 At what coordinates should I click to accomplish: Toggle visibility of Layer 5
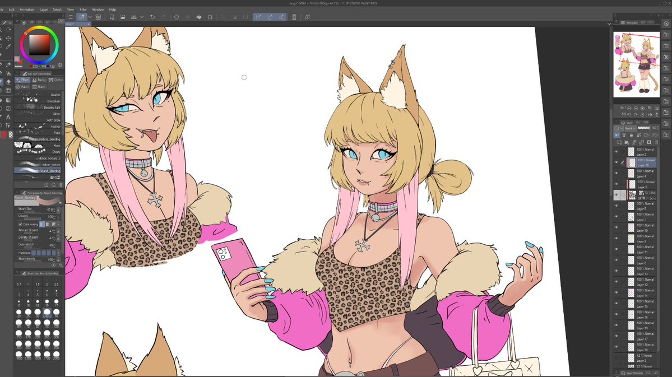click(617, 206)
